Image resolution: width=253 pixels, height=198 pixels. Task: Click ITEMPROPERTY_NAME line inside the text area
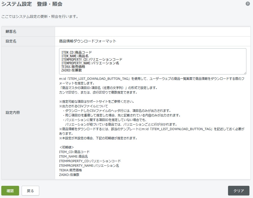click(x=90, y=63)
